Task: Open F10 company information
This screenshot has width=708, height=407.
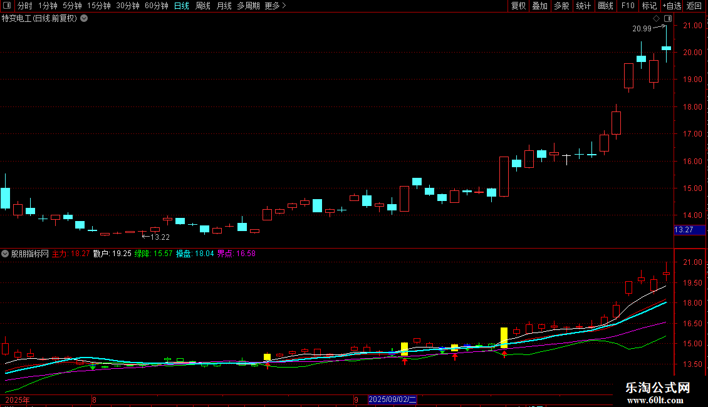Action: pos(628,6)
